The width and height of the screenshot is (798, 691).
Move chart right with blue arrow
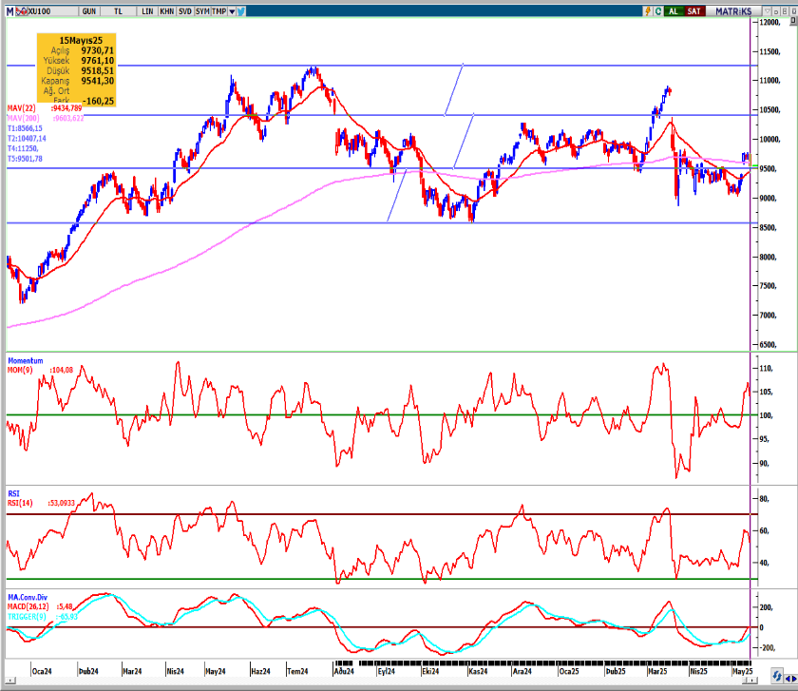pos(794,679)
